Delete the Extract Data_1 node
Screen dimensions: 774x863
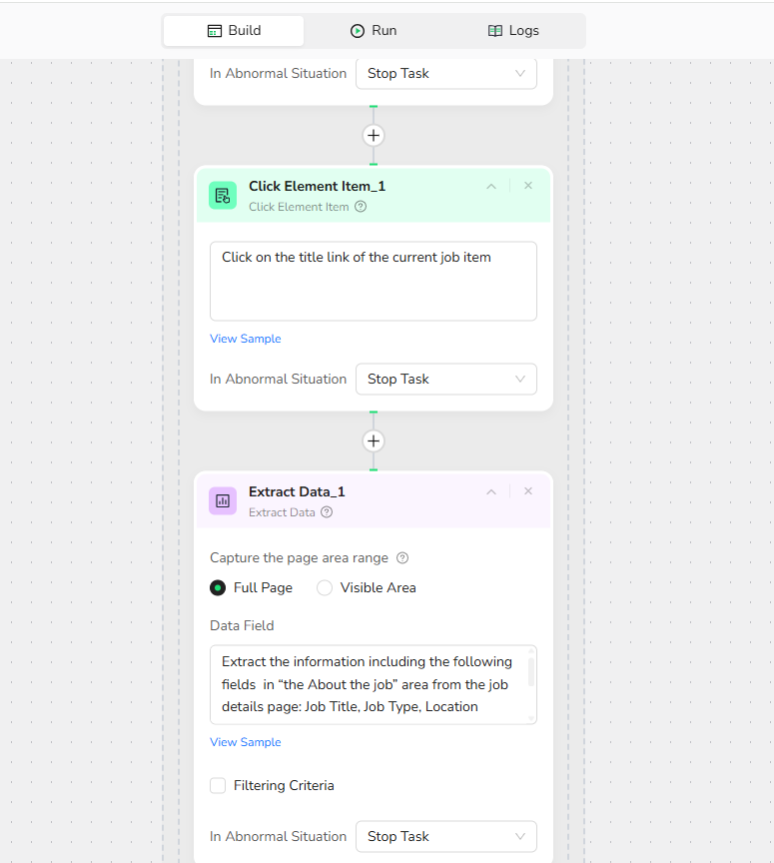click(x=528, y=491)
